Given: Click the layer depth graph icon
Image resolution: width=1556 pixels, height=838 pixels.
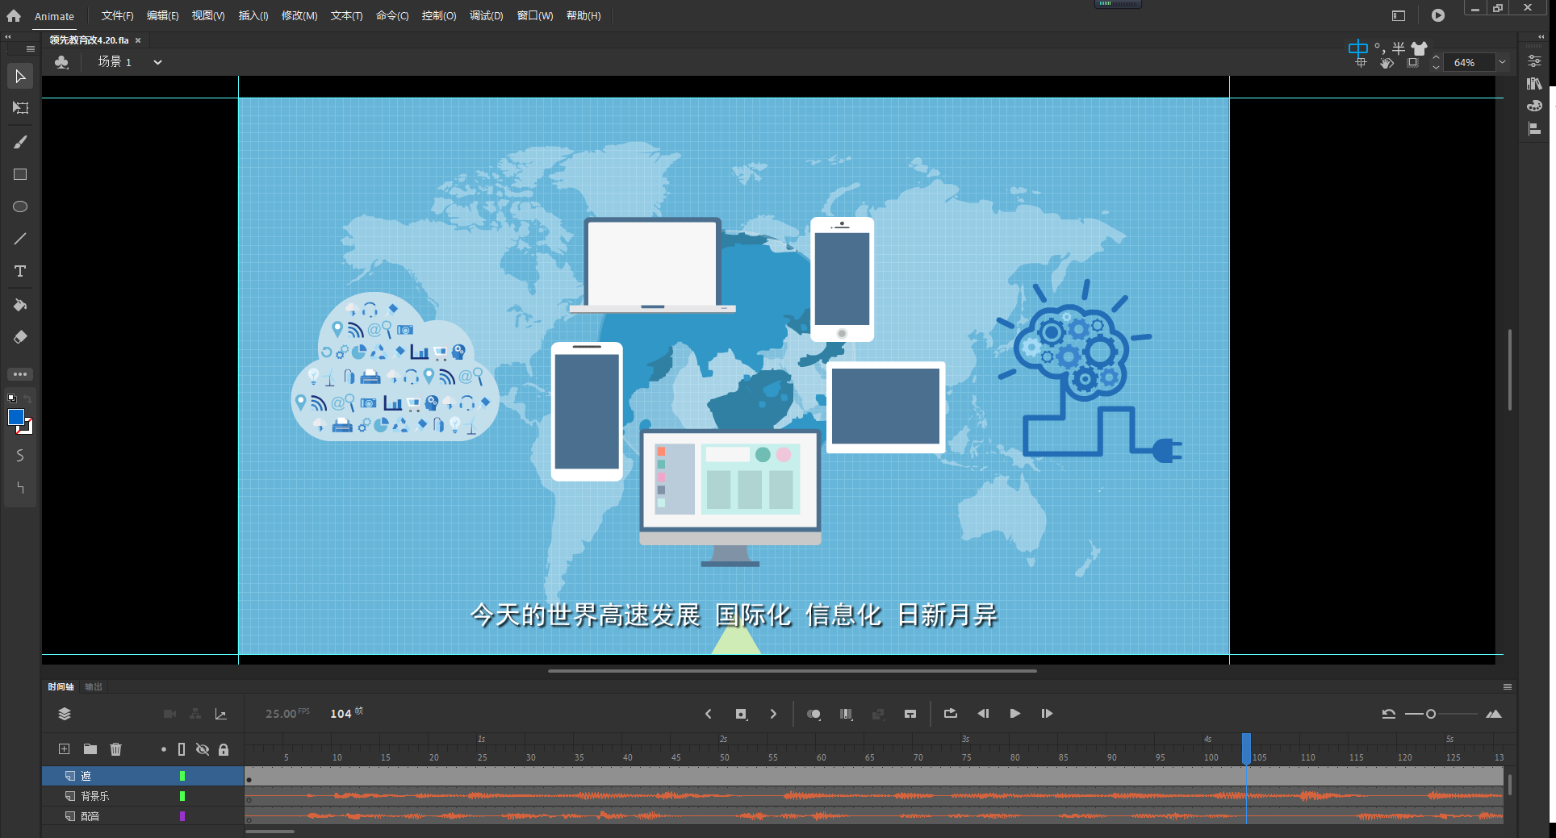Looking at the screenshot, I should (220, 714).
